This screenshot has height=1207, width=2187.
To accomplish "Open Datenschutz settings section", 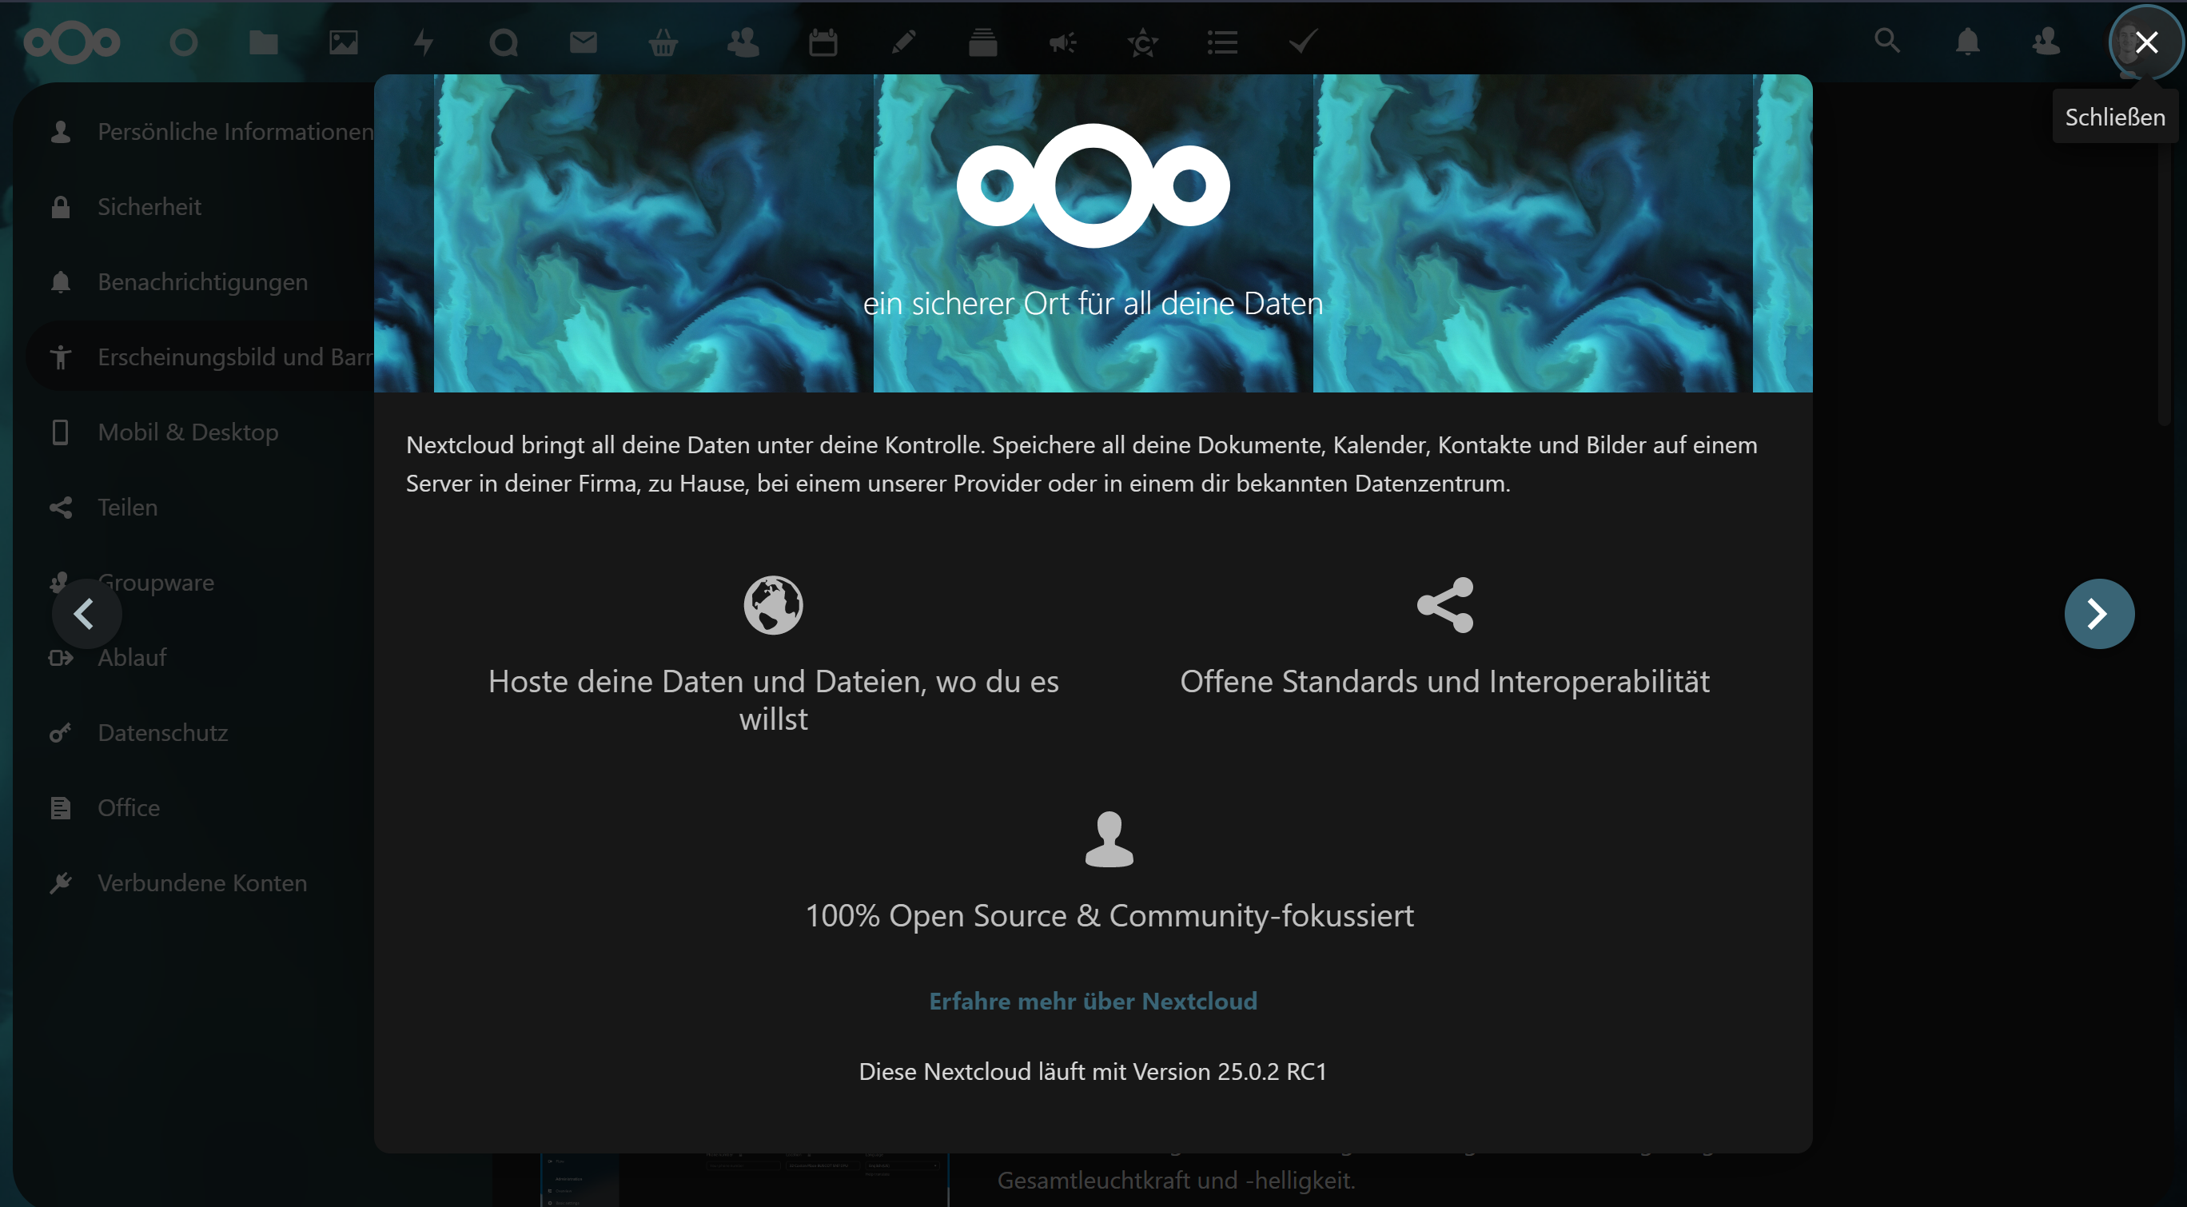I will click(x=162, y=732).
